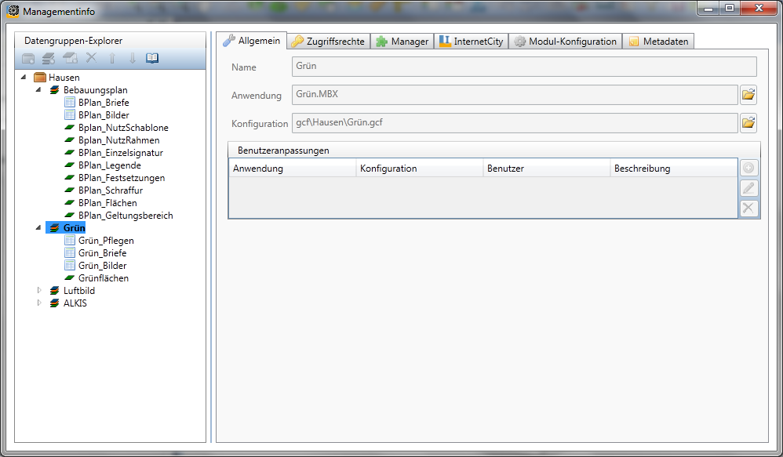Image resolution: width=783 pixels, height=457 pixels.
Task: Open the folder browser next to Konfiguration field
Action: 748,122
